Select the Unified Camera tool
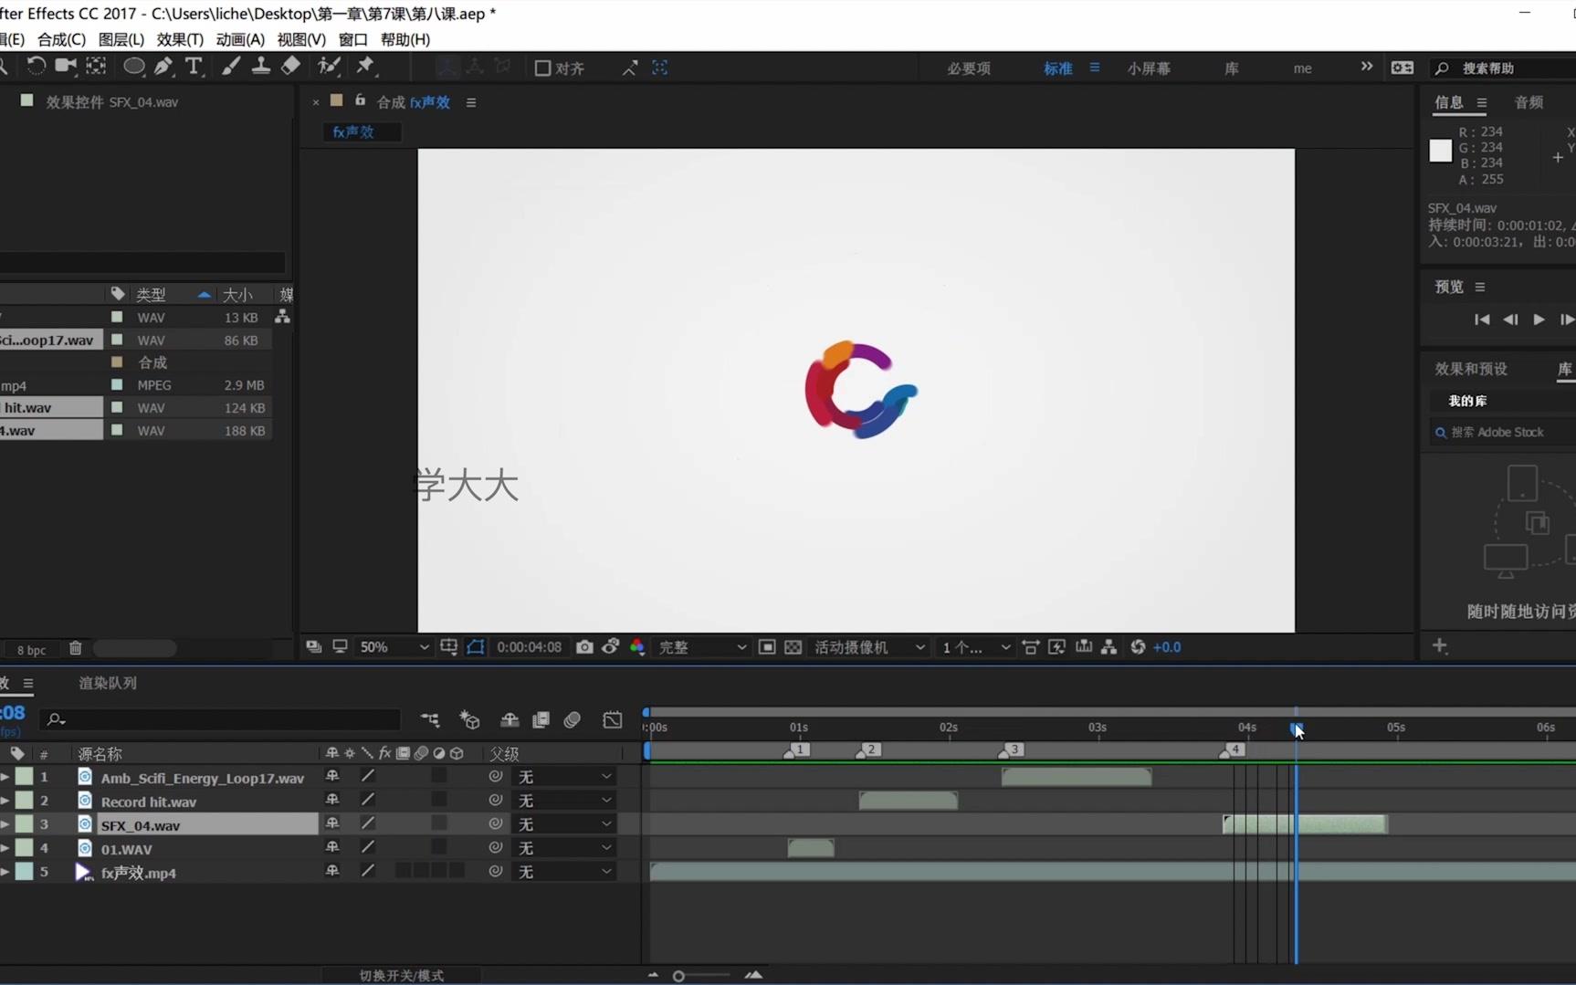Image resolution: width=1576 pixels, height=985 pixels. [x=65, y=66]
